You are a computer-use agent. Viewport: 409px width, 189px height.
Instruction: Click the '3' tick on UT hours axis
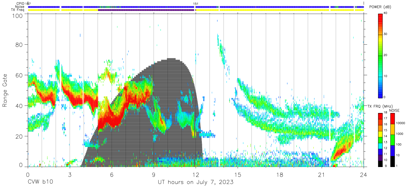[70, 174]
